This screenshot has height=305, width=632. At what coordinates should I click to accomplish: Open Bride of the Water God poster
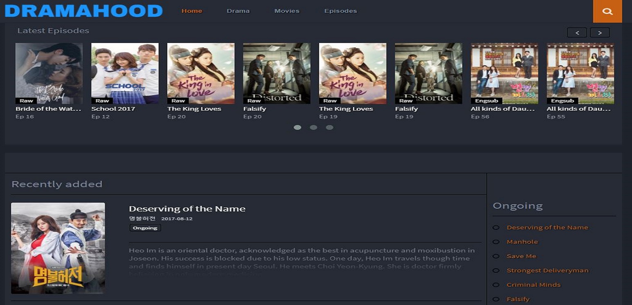click(x=49, y=73)
